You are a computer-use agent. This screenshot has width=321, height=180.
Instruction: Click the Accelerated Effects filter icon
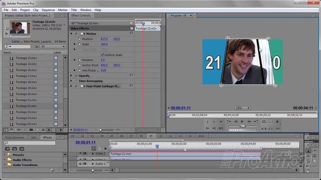coord(7,149)
